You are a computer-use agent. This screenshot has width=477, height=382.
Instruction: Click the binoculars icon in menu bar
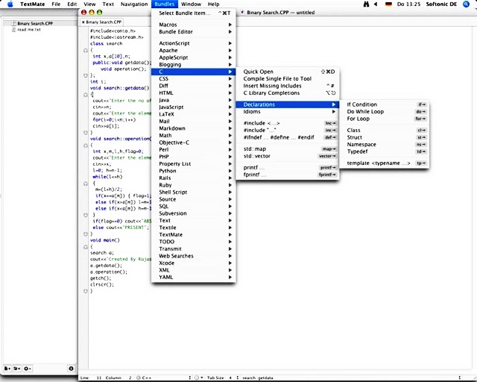[x=366, y=4]
